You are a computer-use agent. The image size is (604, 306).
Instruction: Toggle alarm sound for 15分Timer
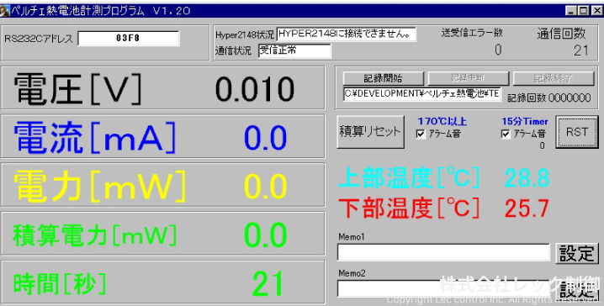point(506,134)
